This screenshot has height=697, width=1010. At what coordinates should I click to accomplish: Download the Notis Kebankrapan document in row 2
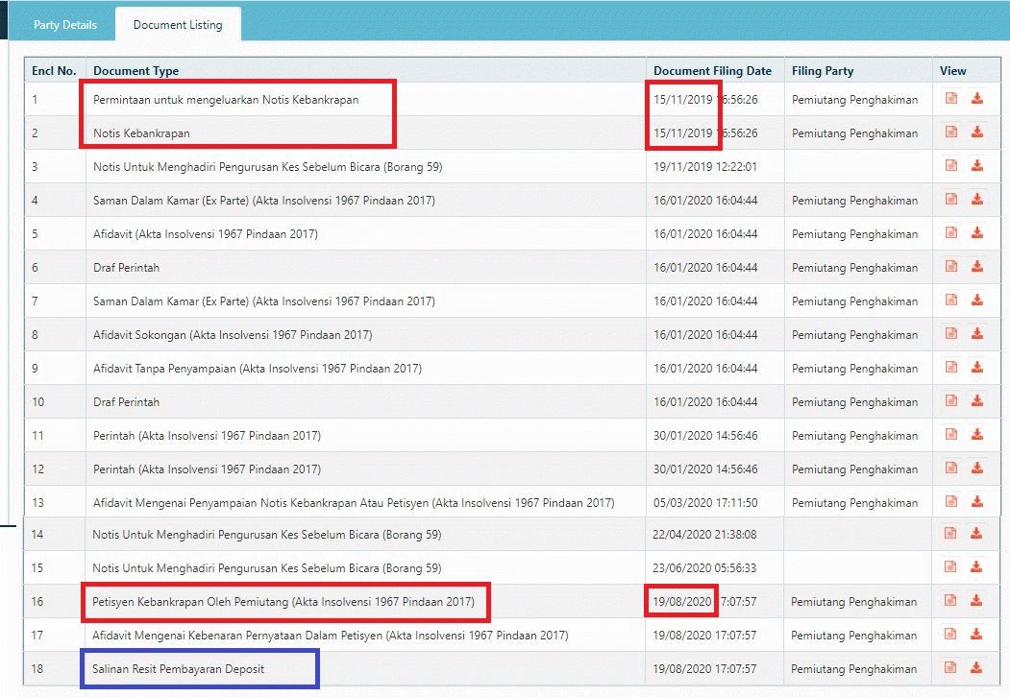pos(976,132)
